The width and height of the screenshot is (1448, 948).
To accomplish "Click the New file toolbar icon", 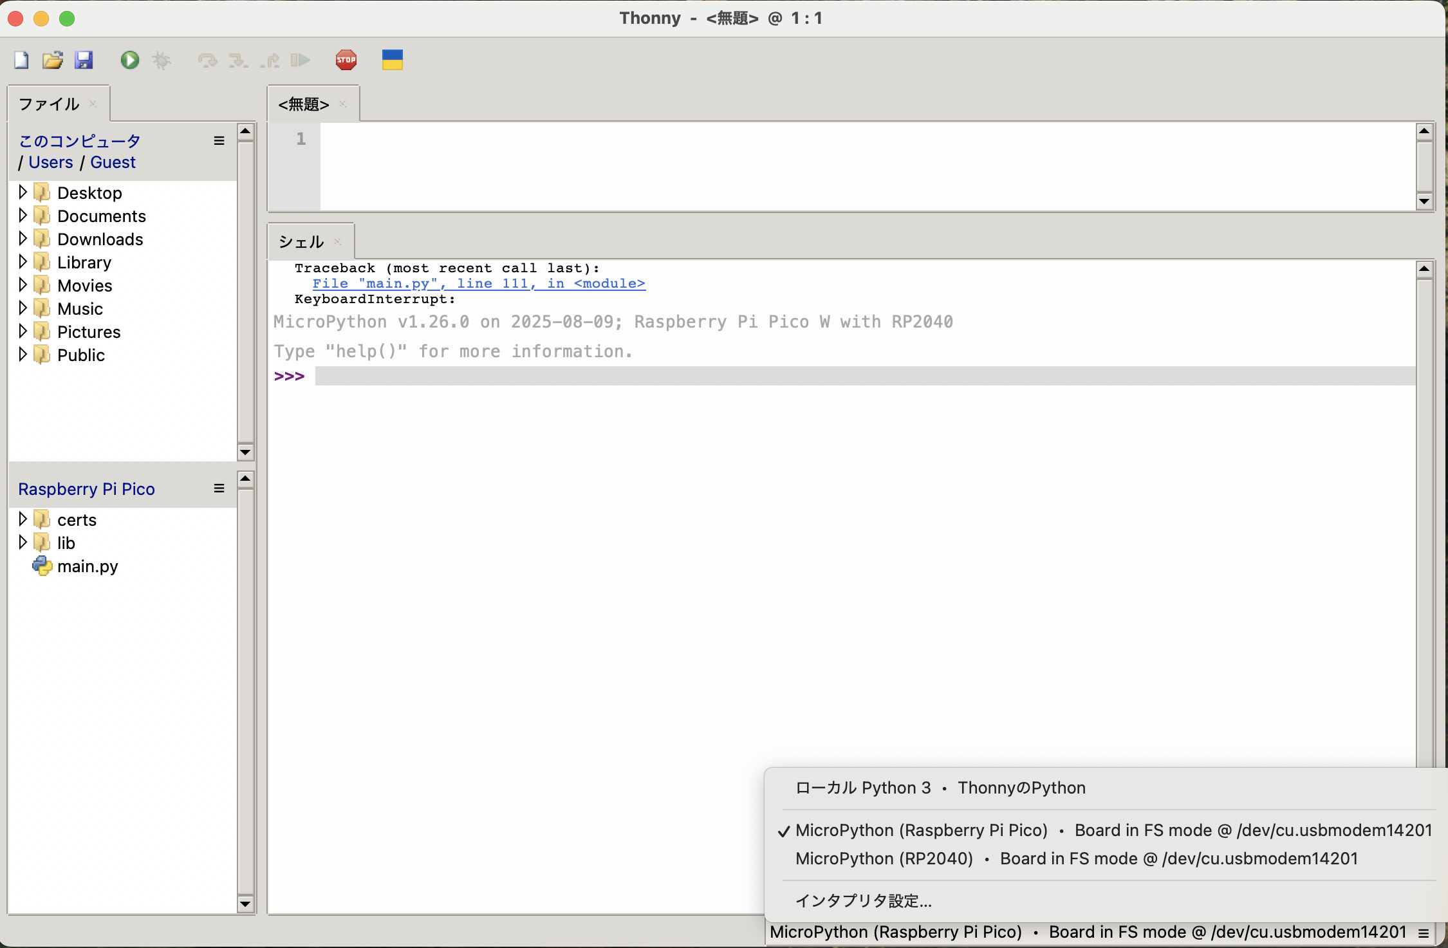I will point(21,60).
